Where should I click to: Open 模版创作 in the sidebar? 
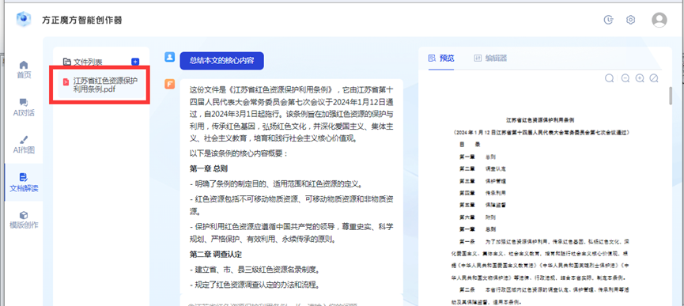click(x=24, y=220)
